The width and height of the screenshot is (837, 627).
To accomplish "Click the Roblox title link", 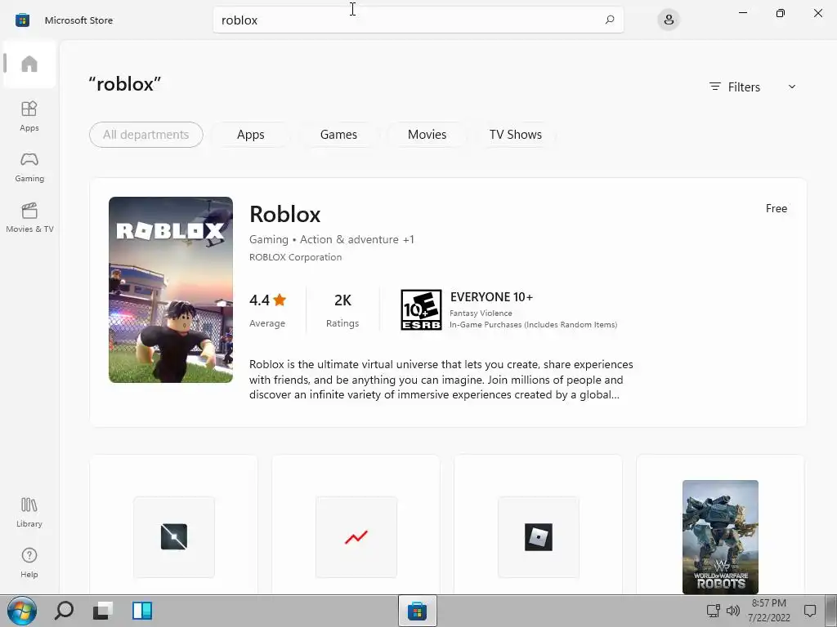I will (x=285, y=215).
